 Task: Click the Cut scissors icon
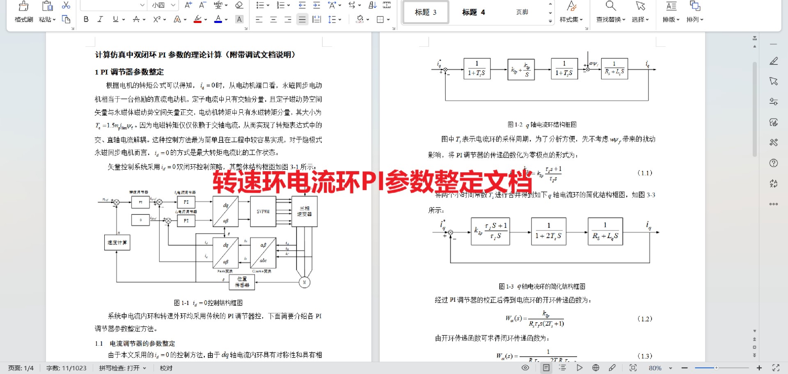66,5
